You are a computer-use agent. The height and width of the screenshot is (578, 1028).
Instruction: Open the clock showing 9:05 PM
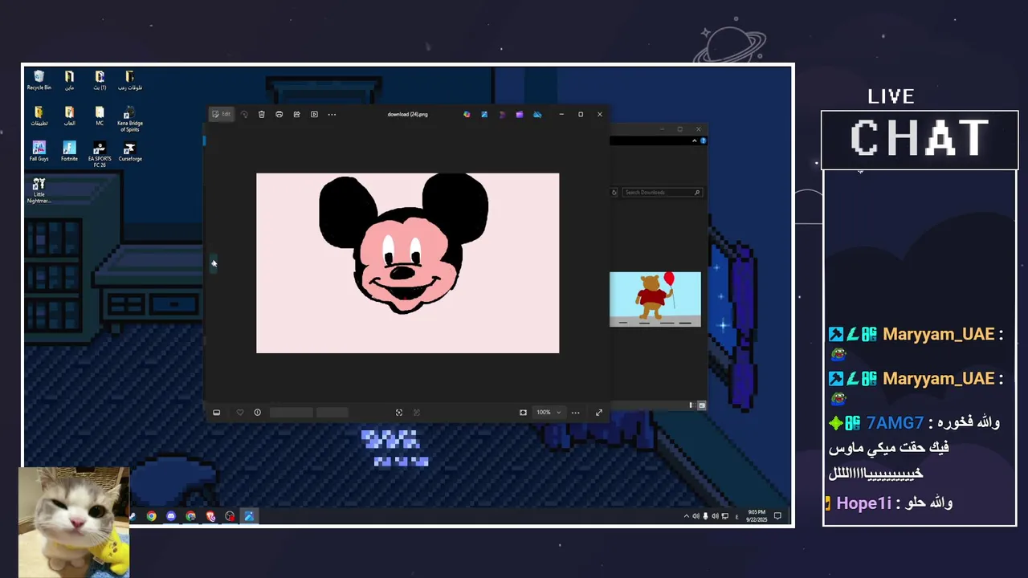pos(757,515)
